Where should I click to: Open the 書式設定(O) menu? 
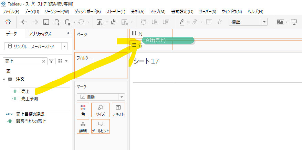tap(182, 12)
